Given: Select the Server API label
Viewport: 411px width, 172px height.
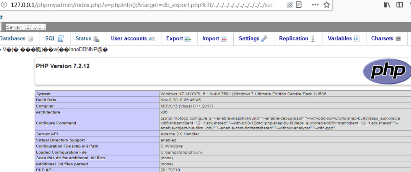Looking at the screenshot, I should click(47, 134).
